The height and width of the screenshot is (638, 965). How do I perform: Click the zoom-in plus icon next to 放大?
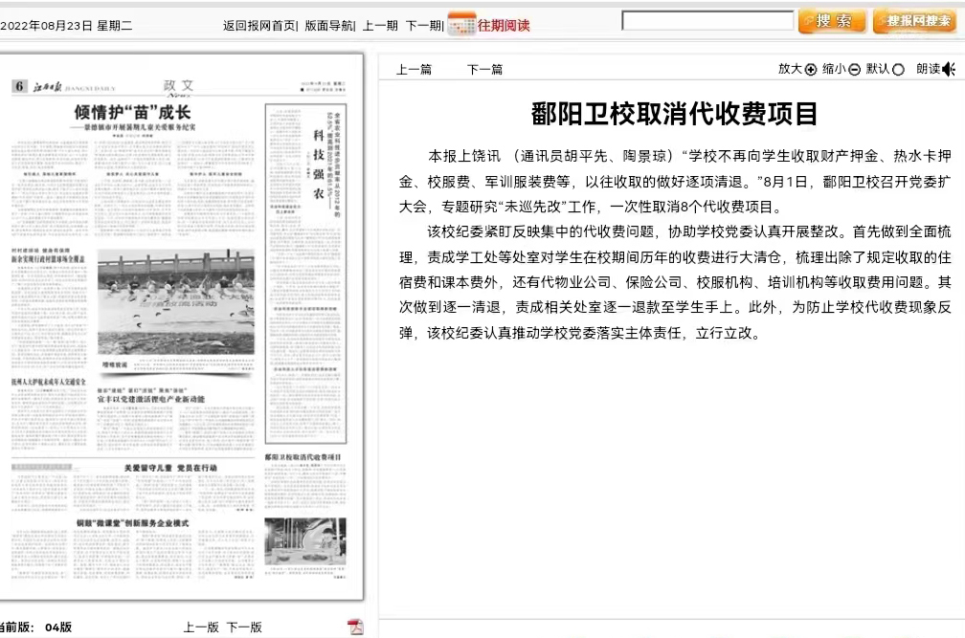click(811, 70)
